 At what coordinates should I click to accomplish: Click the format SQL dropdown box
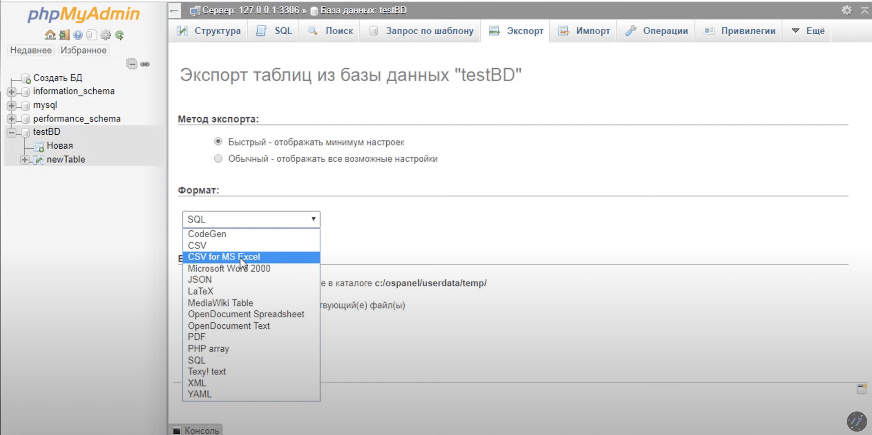251,219
